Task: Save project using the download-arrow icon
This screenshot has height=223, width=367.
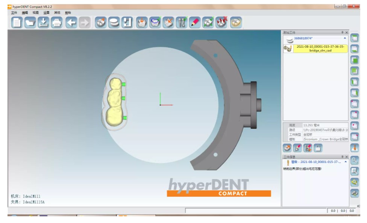Action: point(44,23)
